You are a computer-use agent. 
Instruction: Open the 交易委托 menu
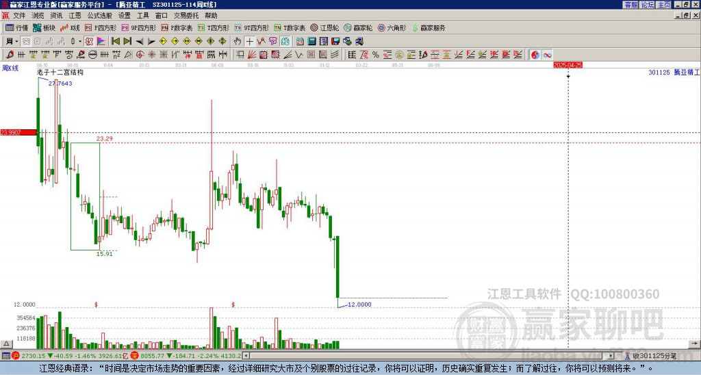(186, 16)
